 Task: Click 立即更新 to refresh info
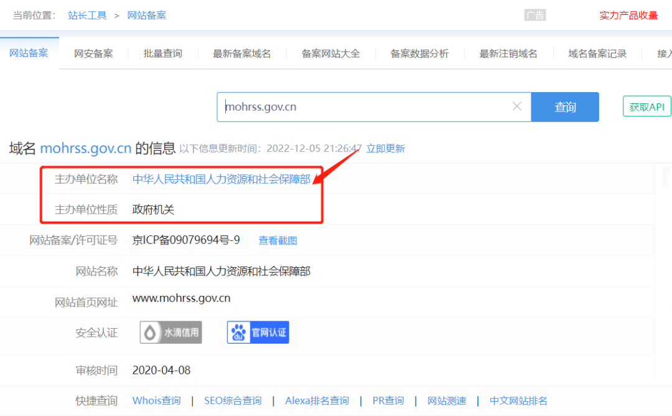(x=385, y=148)
